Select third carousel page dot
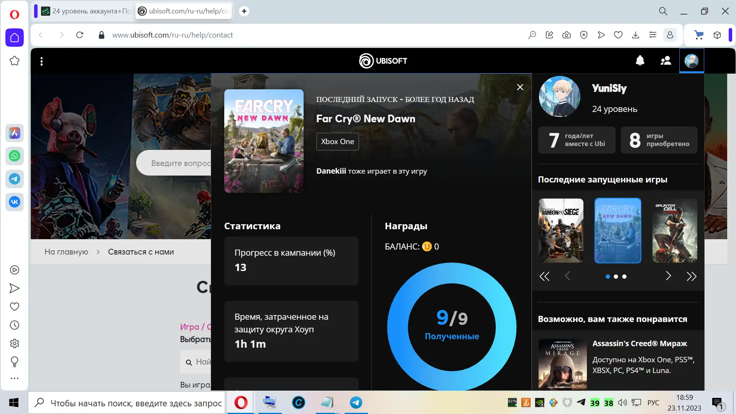The image size is (736, 414). coord(624,276)
